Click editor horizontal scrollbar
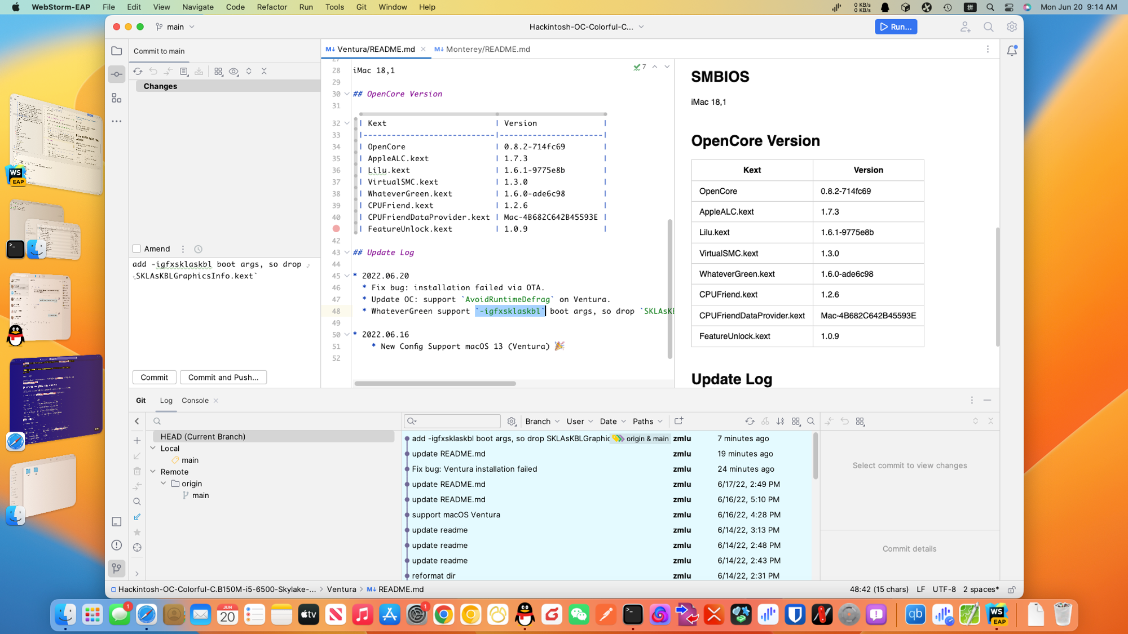The width and height of the screenshot is (1128, 634). pyautogui.click(x=435, y=384)
